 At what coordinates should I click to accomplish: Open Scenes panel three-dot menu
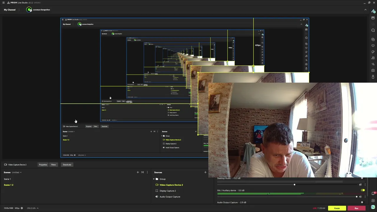[147, 172]
